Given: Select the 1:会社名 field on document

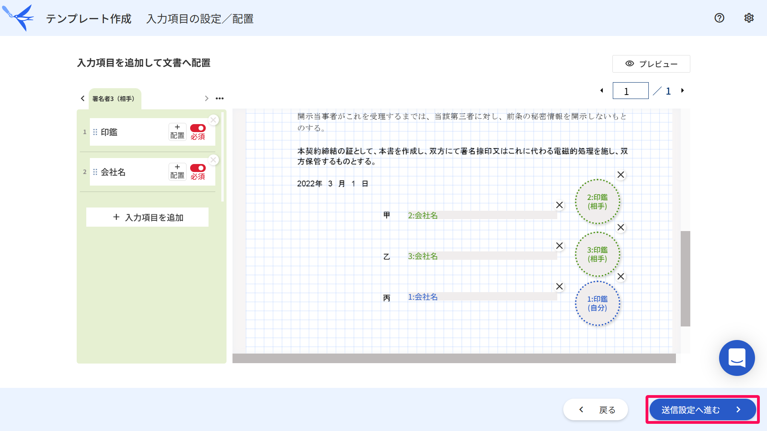Looking at the screenshot, I should [482, 297].
